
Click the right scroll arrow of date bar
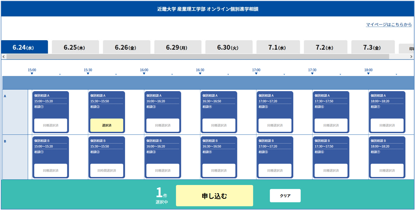pyautogui.click(x=411, y=57)
